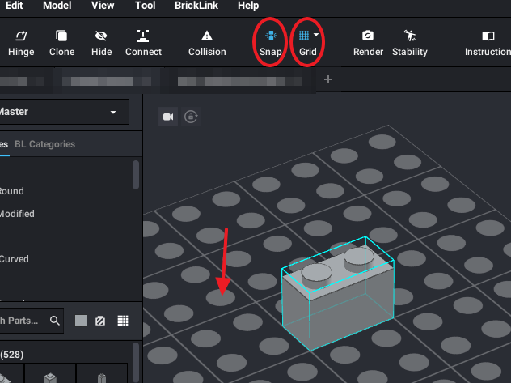Open the Help menu

pos(248,6)
